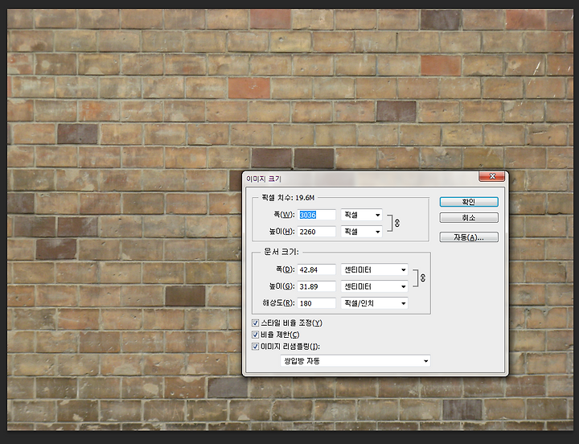Click the 확인 (OK) button
The height and width of the screenshot is (444, 579).
[469, 202]
